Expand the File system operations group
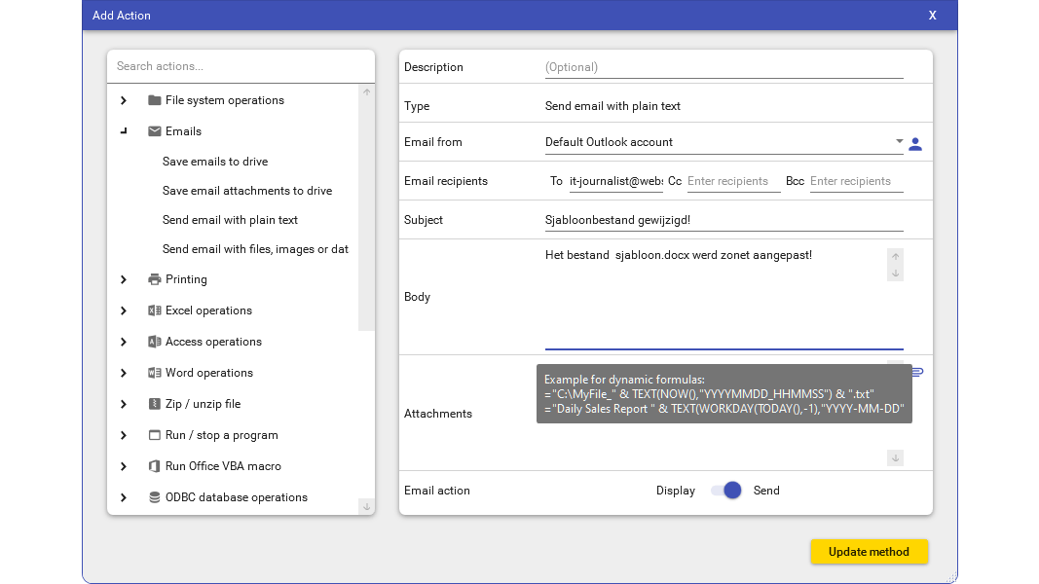This screenshot has width=1039, height=584. (124, 100)
